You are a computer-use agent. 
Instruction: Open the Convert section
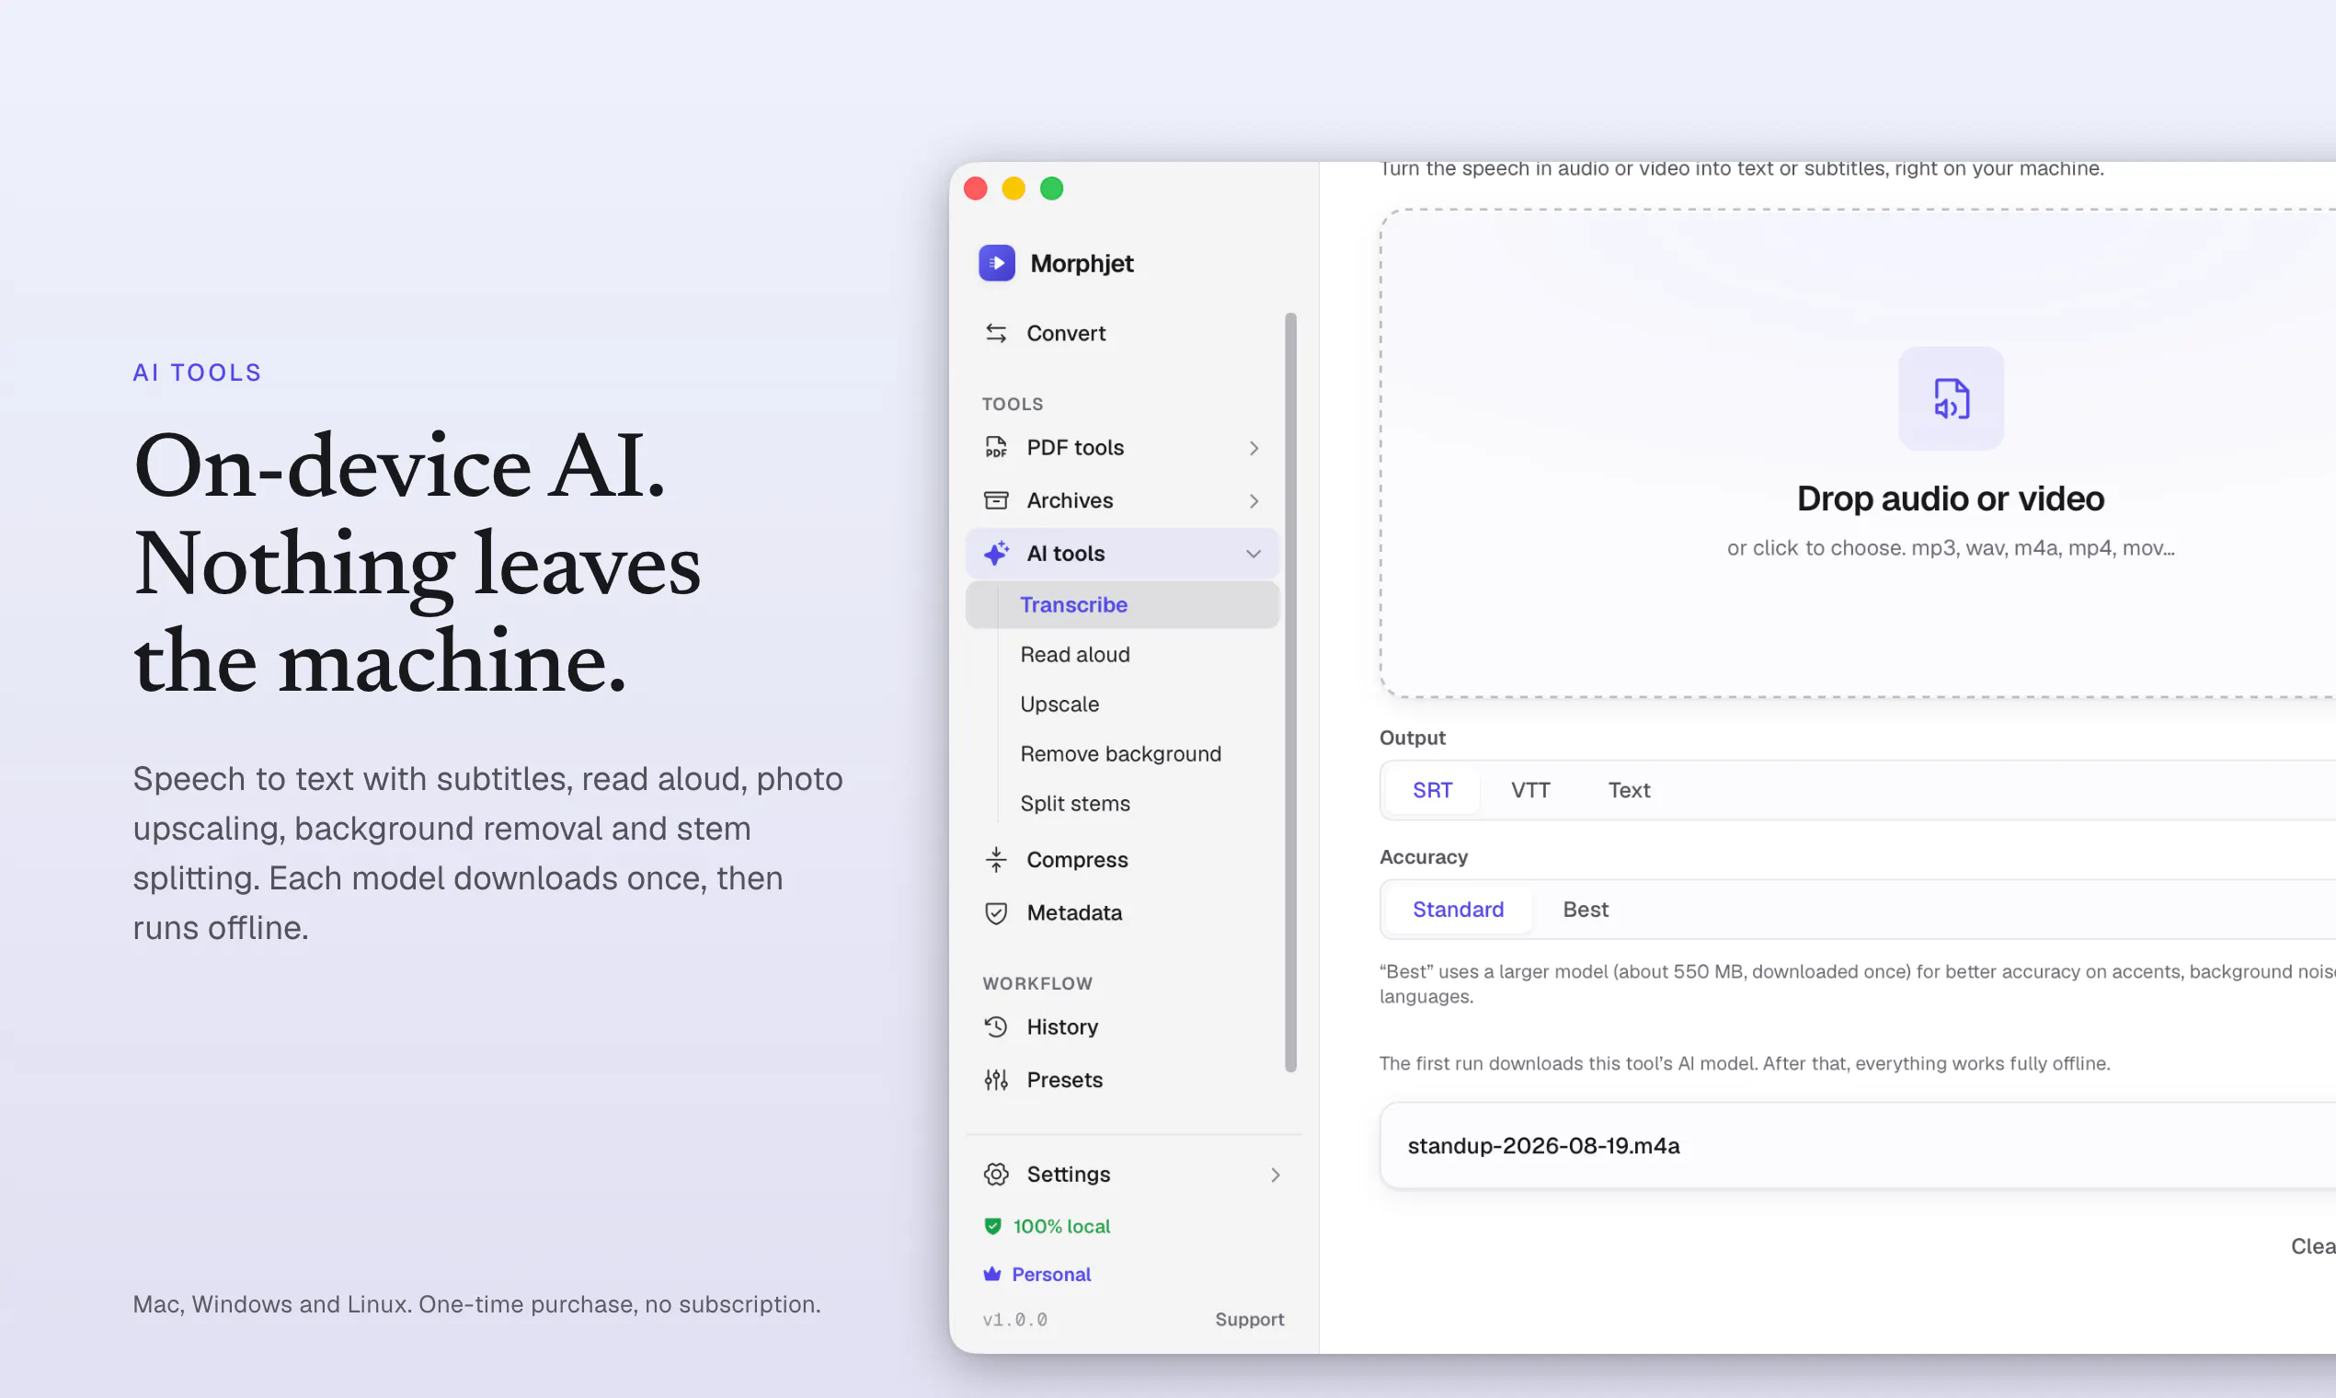tap(1122, 334)
